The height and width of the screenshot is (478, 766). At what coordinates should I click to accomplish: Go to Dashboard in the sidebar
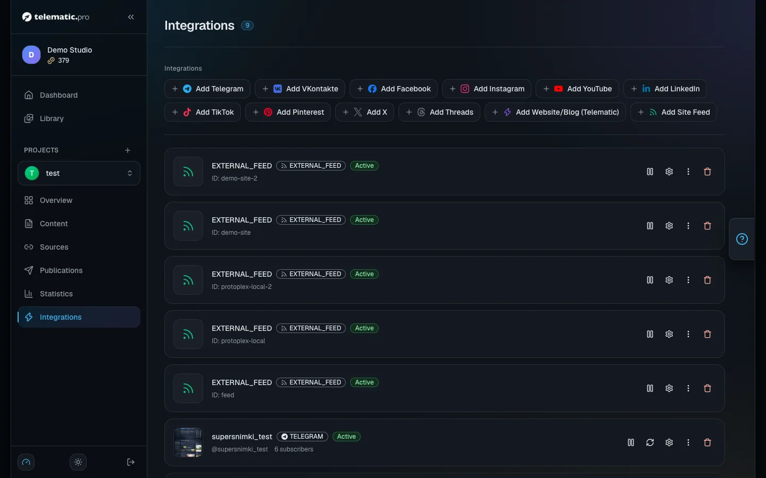pos(79,95)
